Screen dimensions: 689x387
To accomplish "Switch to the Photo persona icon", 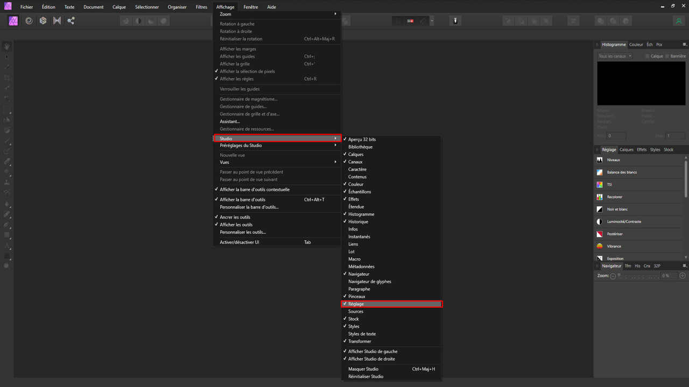I will [x=13, y=21].
